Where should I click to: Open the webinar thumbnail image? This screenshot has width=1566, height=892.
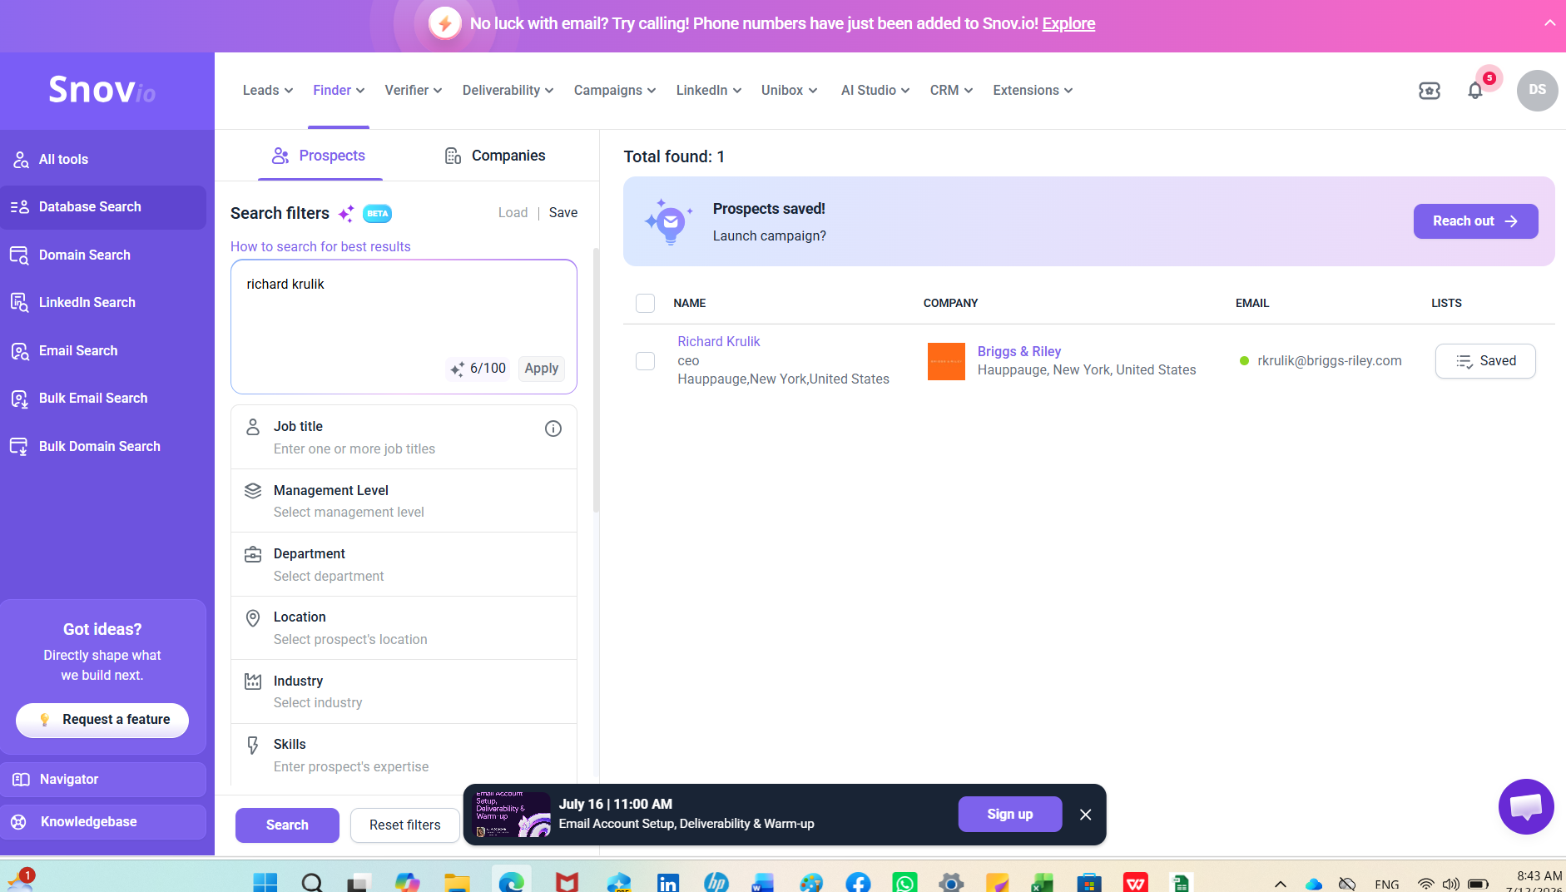[511, 815]
